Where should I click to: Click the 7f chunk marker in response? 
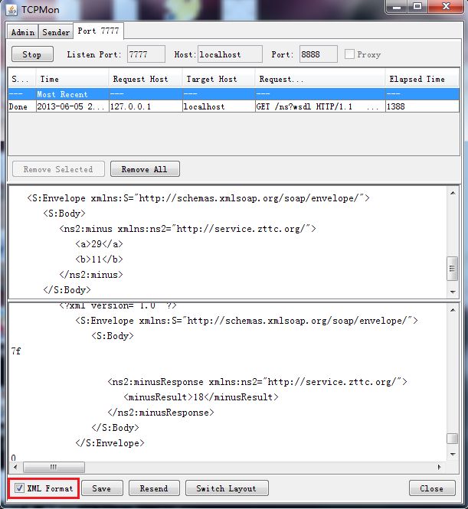coord(16,351)
